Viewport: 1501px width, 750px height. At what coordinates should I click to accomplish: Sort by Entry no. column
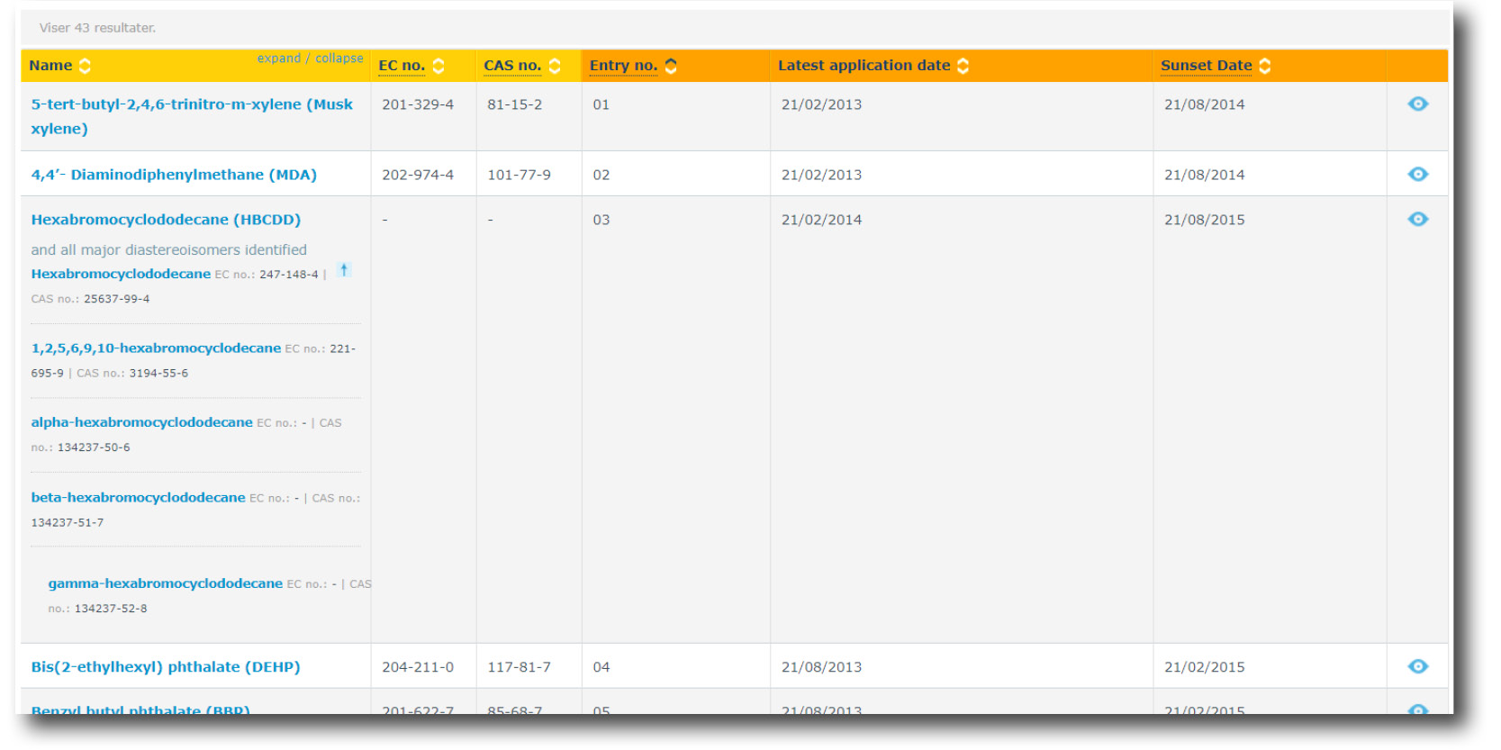[671, 66]
